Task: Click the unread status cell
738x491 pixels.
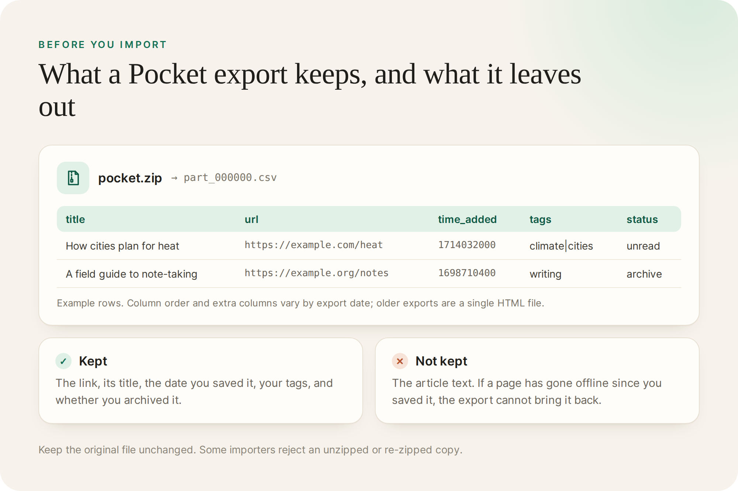Action: pos(643,246)
